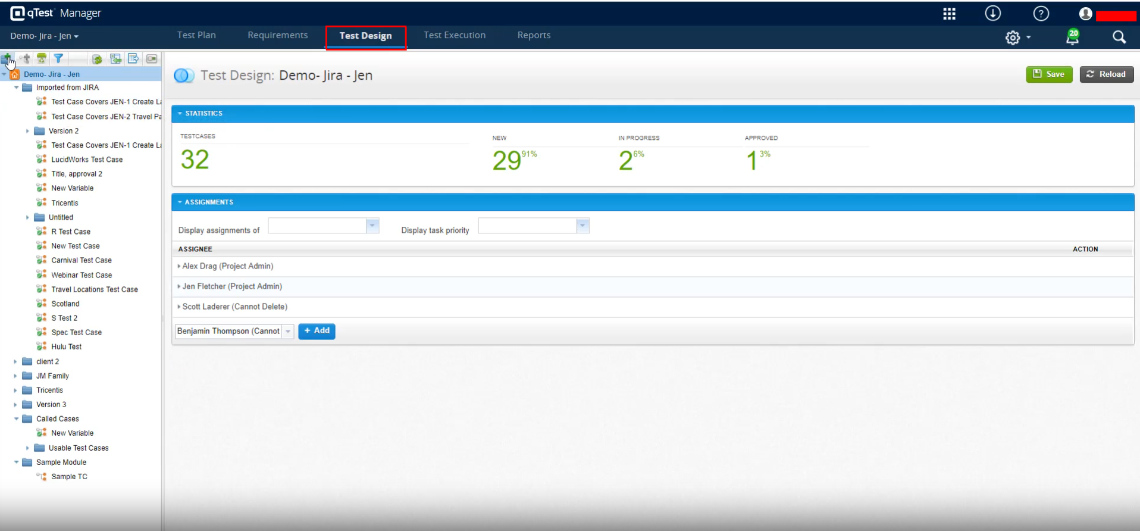This screenshot has height=531, width=1140.
Task: Expand Alex Drag assignee row
Action: 179,266
